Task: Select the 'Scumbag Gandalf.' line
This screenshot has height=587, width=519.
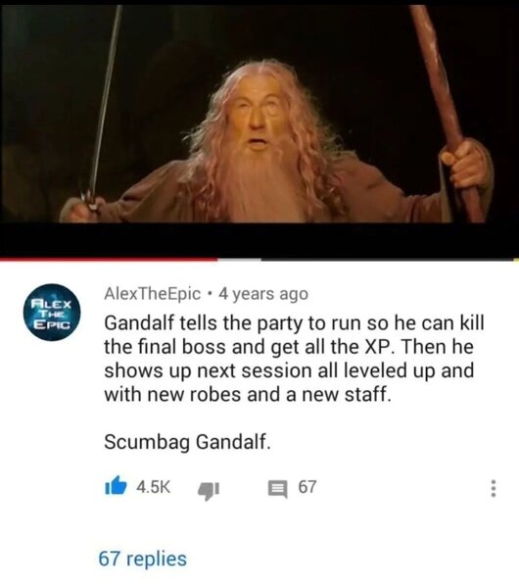Action: [187, 442]
